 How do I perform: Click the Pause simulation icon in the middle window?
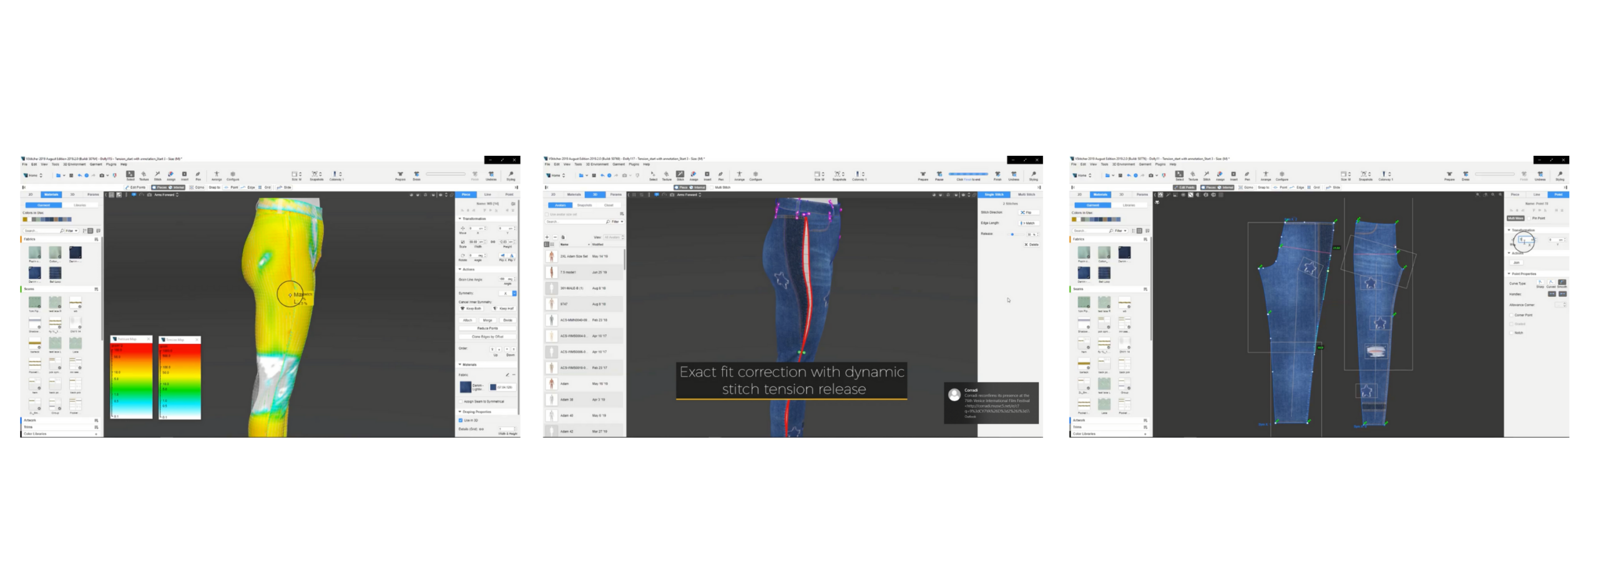939,175
